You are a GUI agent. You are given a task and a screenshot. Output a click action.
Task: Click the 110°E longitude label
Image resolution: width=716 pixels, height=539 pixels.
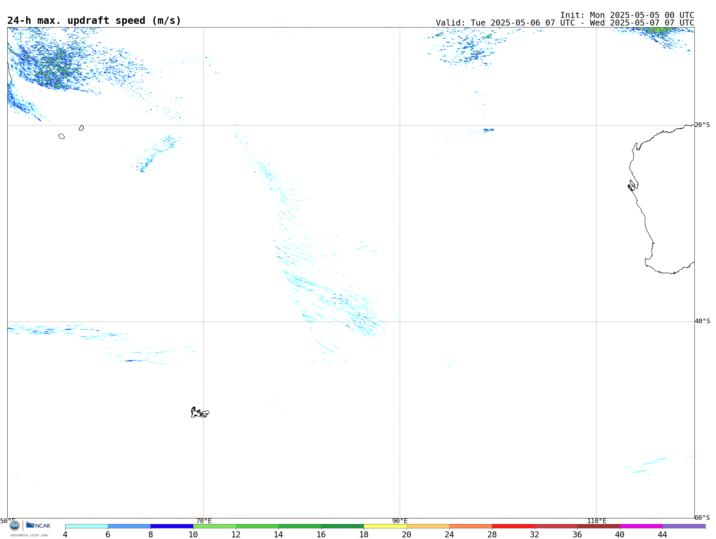click(x=597, y=521)
